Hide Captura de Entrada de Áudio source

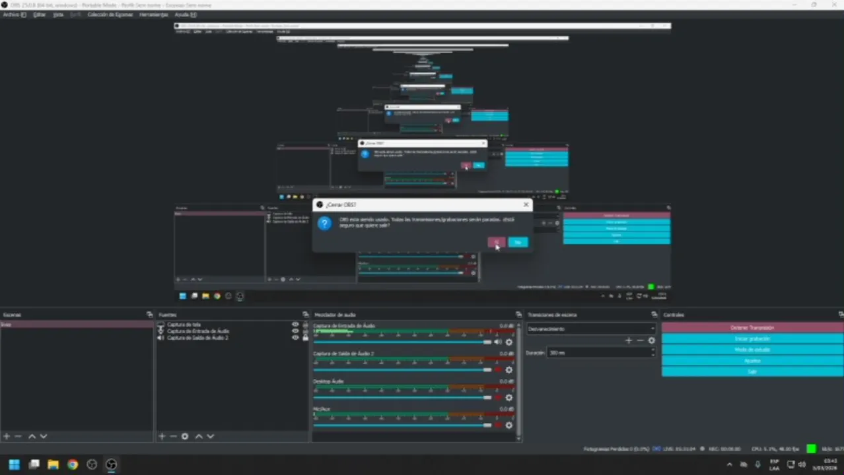(x=295, y=331)
